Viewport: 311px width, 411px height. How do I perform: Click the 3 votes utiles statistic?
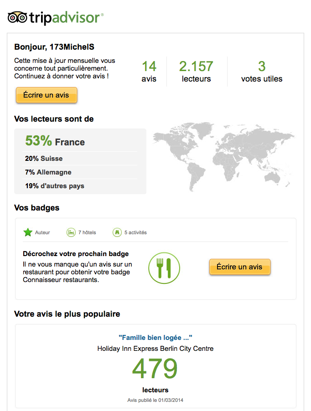pyautogui.click(x=262, y=72)
